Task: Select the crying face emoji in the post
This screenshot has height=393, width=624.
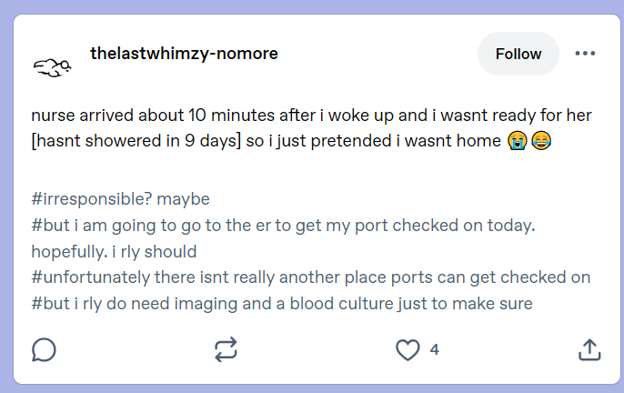Action: coord(517,141)
